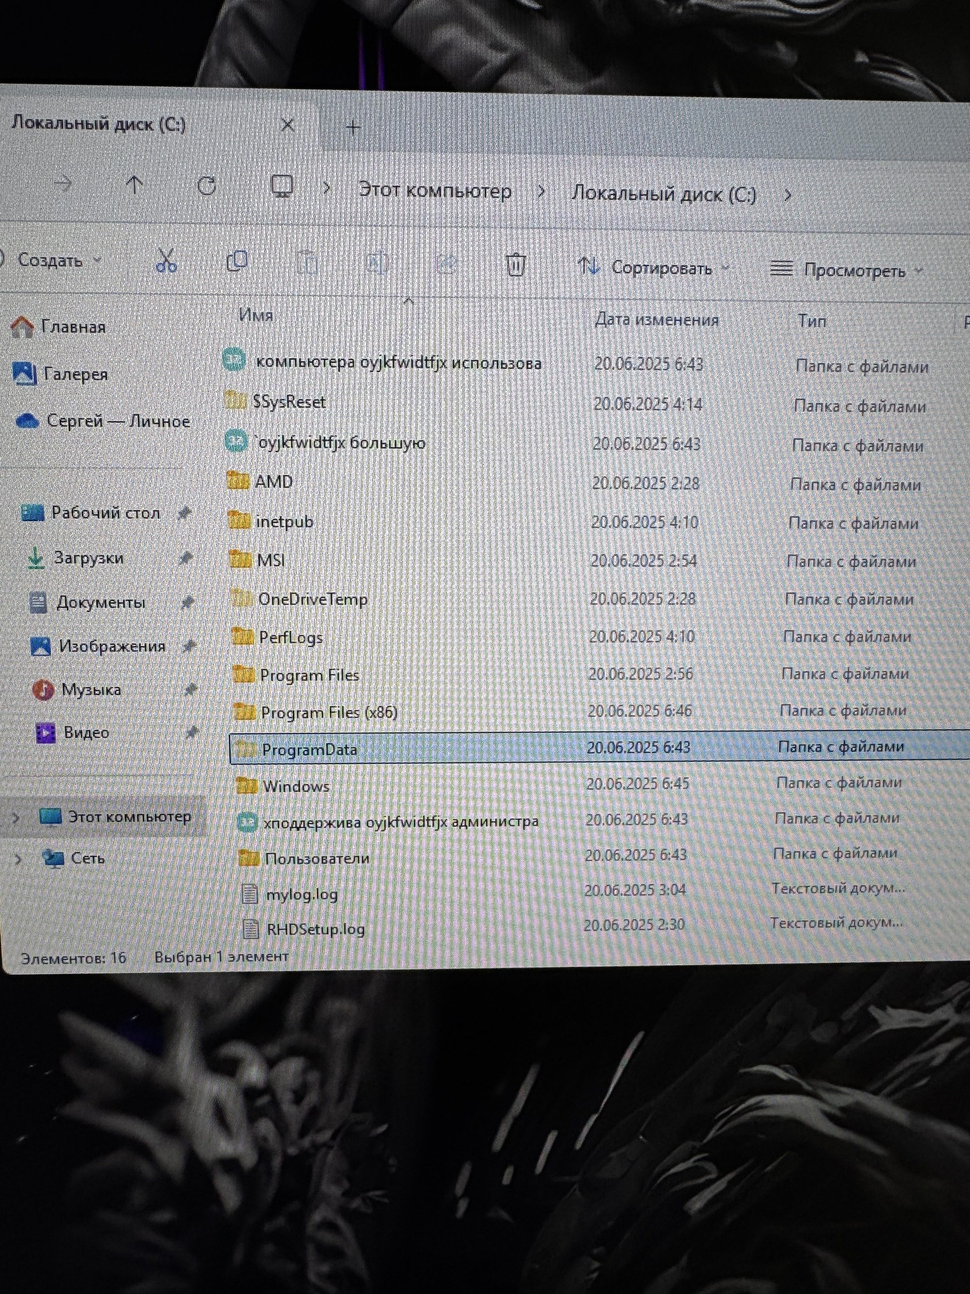This screenshot has height=1294, width=970.
Task: Open the Галерея sidebar item
Action: [x=75, y=374]
